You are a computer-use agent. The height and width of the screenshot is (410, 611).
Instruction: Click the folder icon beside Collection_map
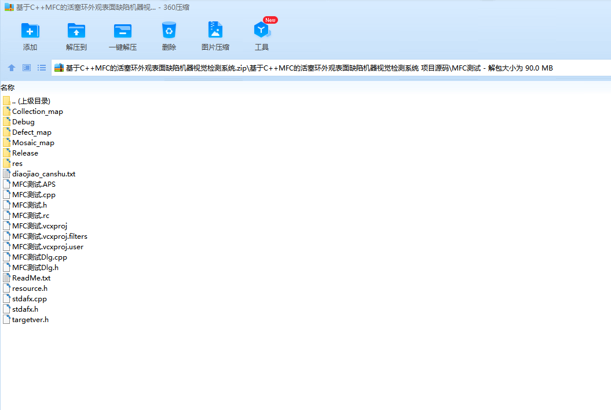[x=6, y=111]
